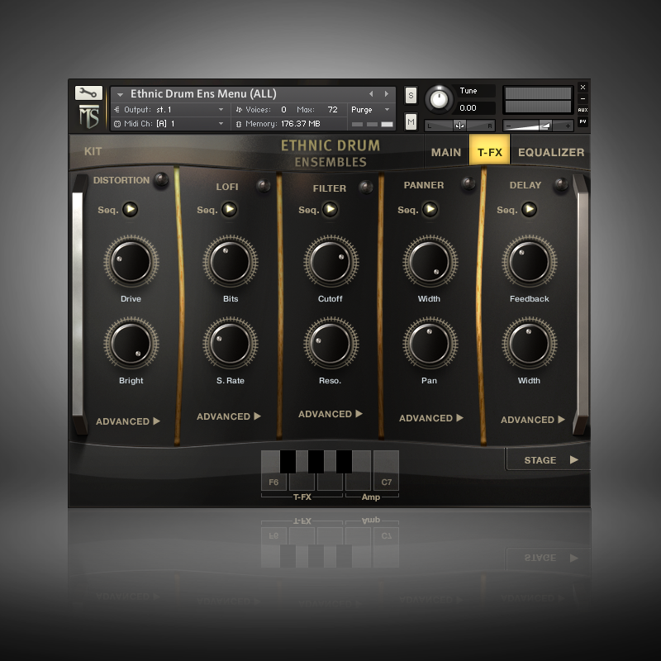Toggle the DELAY effect power button
This screenshot has height=661, width=661.
coord(561,184)
